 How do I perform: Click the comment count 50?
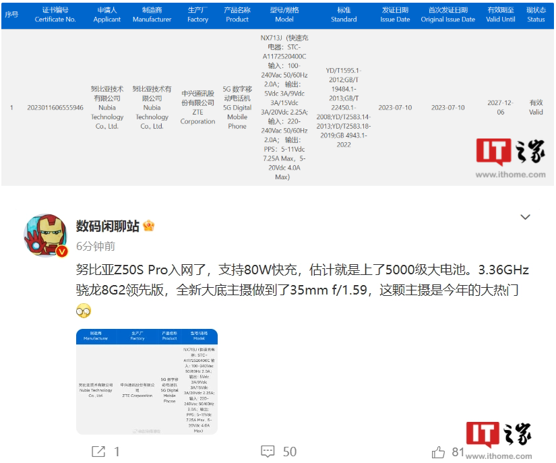click(290, 452)
